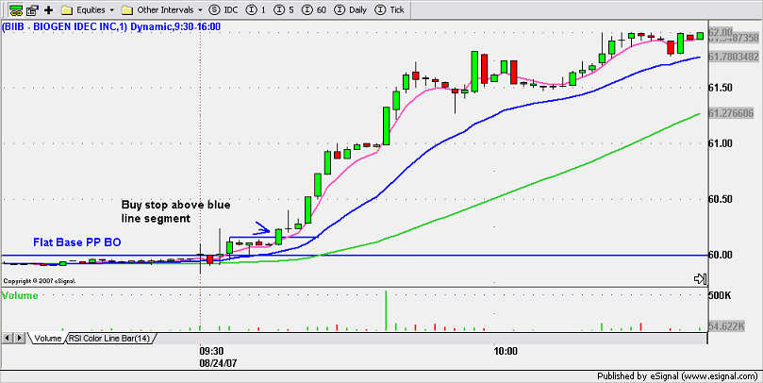Click the 09:30 time axis label
Screen dimensions: 763x383
point(211,351)
